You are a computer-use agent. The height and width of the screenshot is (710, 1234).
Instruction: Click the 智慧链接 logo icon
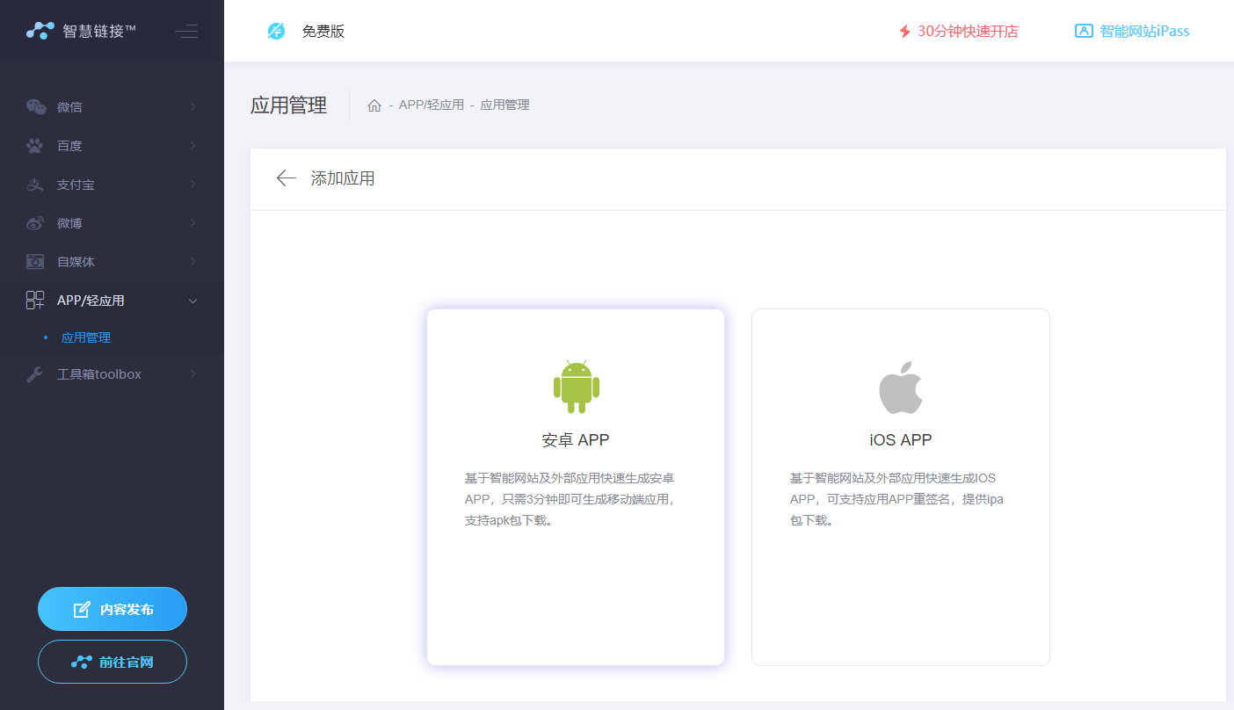tap(40, 31)
